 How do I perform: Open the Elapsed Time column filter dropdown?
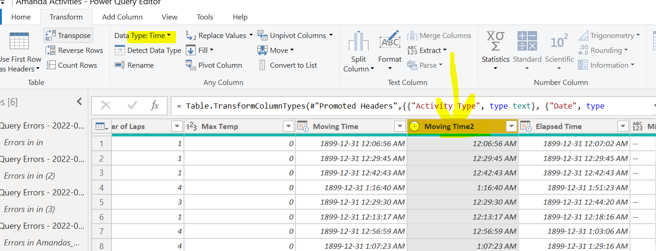tap(623, 126)
